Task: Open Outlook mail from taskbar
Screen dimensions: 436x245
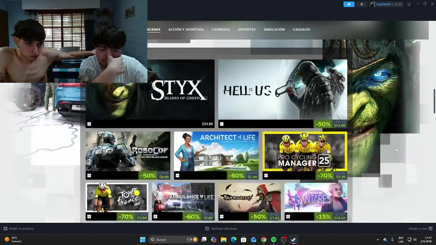Action: tap(253, 240)
